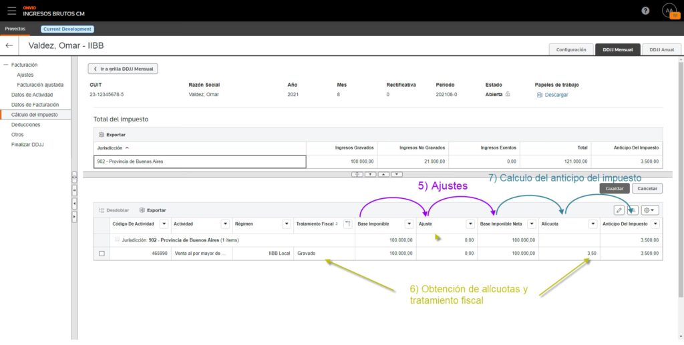Open Código De Actividad column dropdown
The width and height of the screenshot is (684, 345).
(163, 224)
